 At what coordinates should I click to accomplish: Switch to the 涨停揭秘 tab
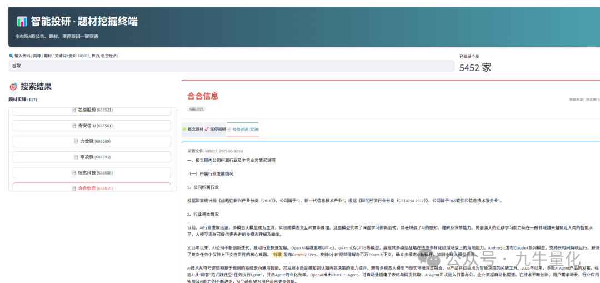(x=215, y=130)
